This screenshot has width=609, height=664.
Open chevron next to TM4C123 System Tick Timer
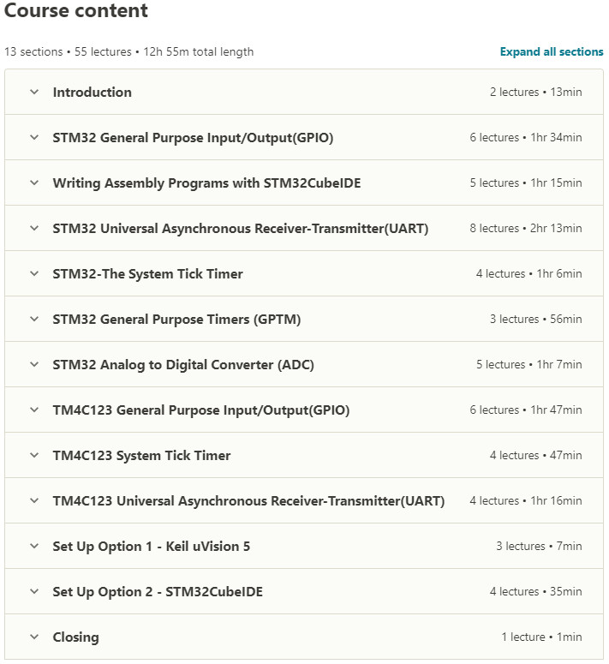point(34,456)
